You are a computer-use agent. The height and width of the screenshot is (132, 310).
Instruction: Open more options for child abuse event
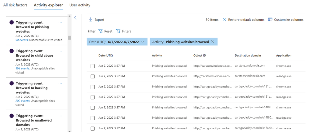pos(60,51)
